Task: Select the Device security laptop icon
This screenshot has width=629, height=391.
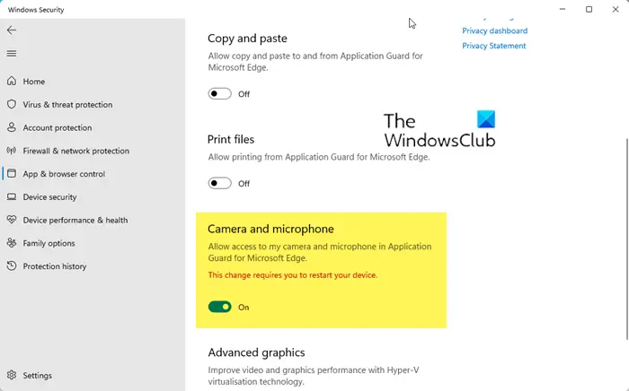Action: tap(12, 197)
